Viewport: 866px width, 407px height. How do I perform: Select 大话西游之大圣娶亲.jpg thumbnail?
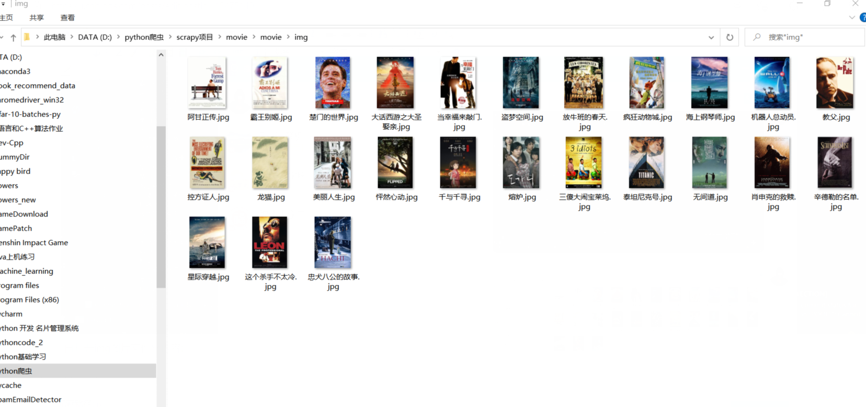point(395,83)
